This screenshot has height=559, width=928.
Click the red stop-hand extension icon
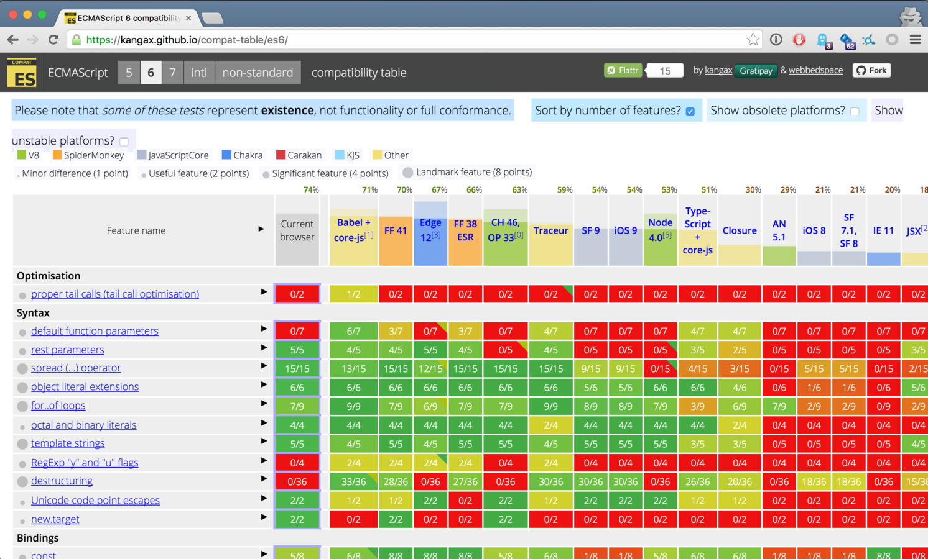coord(799,40)
